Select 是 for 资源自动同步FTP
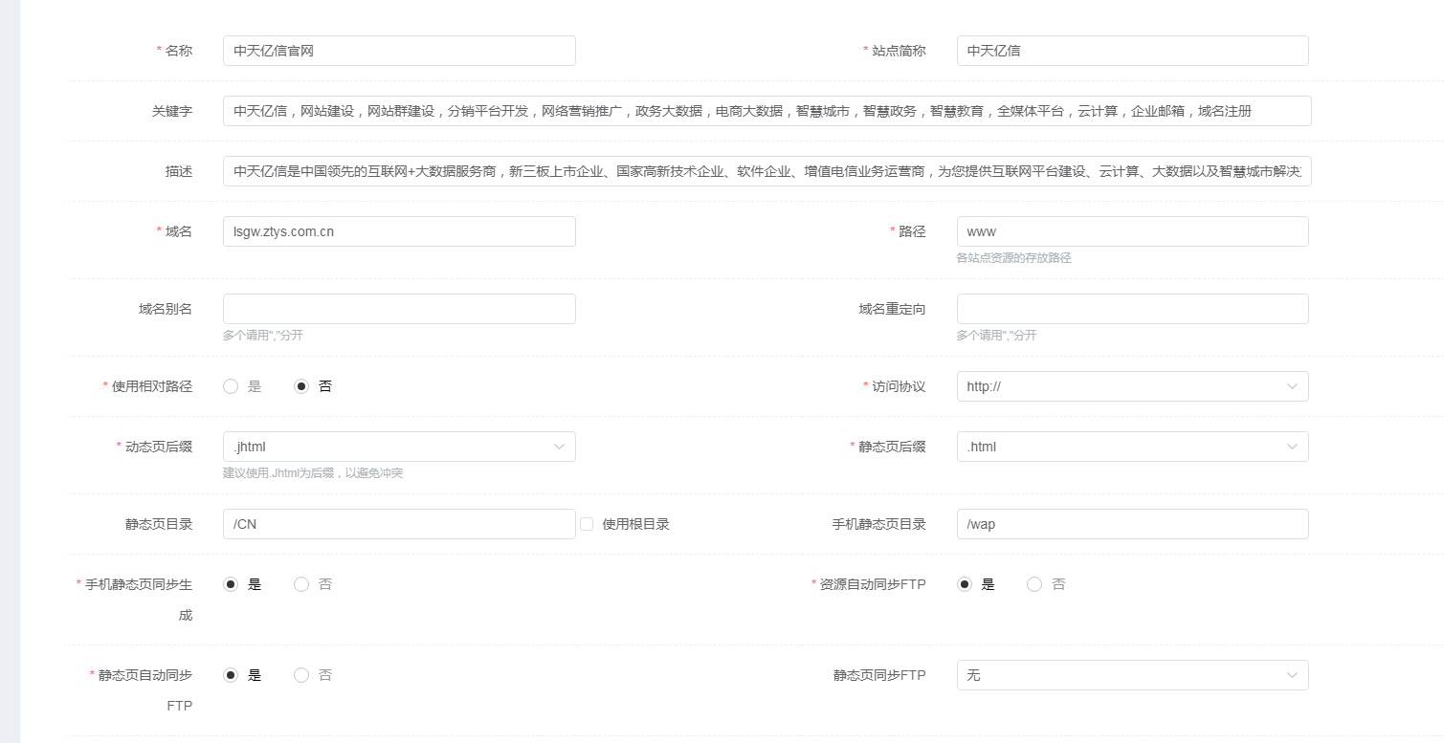This screenshot has height=743, width=1444. (965, 584)
